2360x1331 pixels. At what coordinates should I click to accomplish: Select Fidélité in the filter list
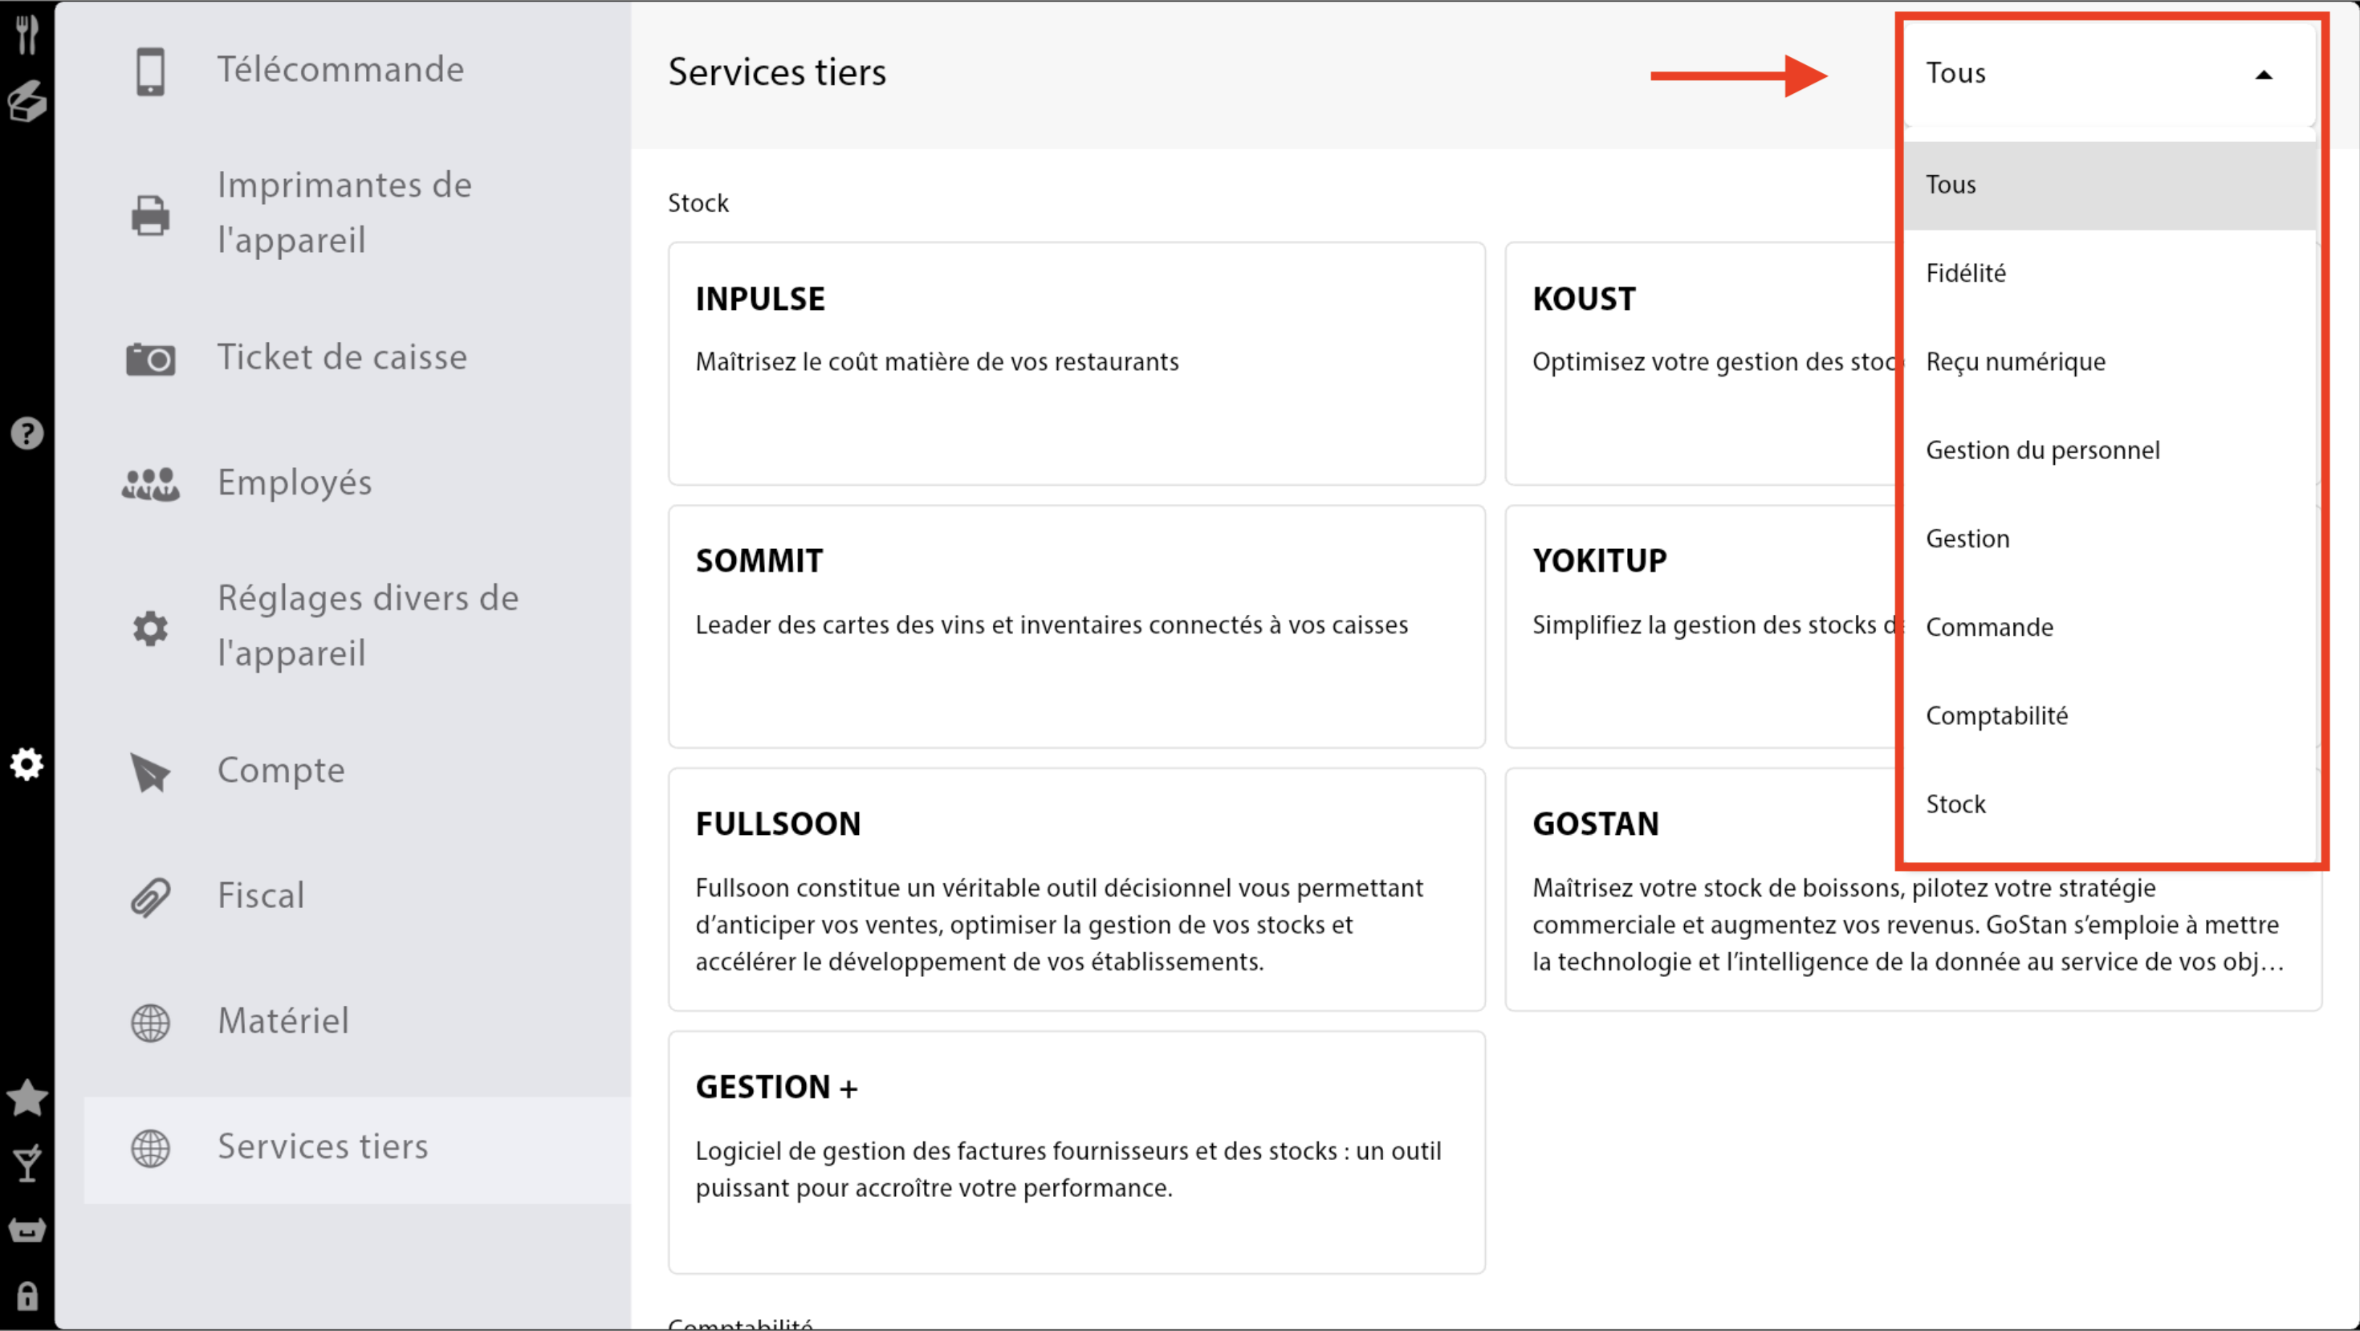1966,273
